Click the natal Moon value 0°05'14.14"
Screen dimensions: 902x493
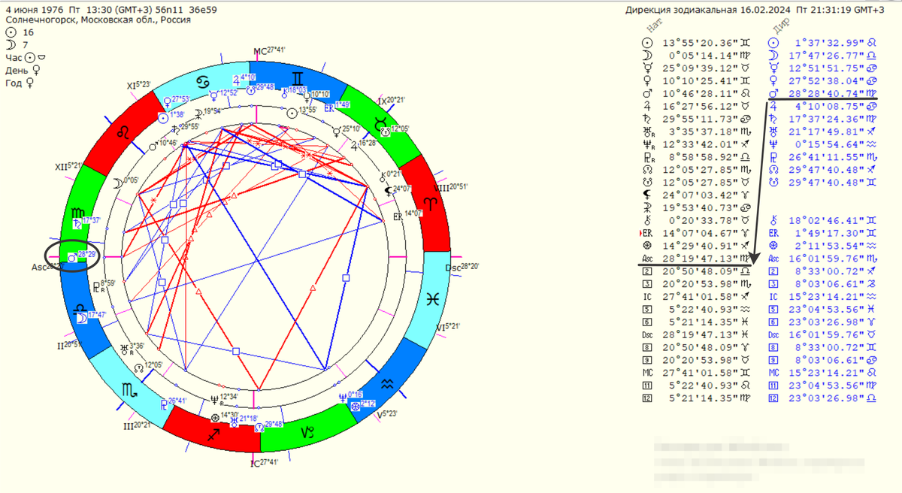tap(702, 55)
